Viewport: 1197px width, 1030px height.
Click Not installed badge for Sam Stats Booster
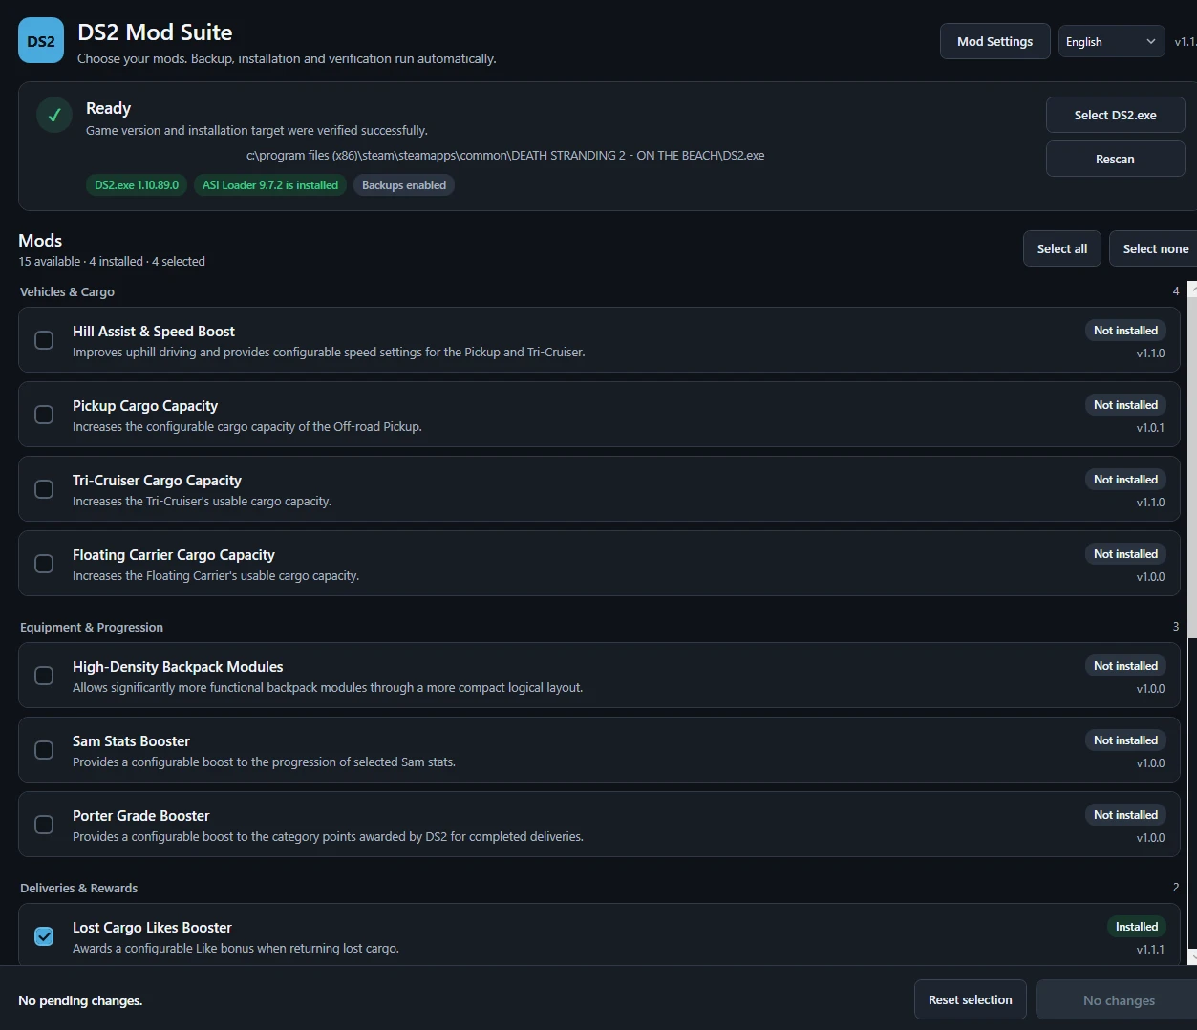click(1125, 740)
